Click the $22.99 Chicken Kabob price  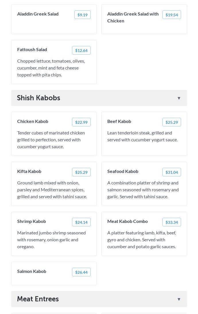pos(81,122)
